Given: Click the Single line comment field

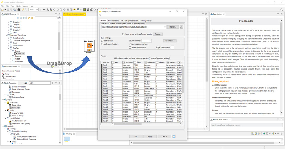Looking at the screenshot, I should pos(172,47).
